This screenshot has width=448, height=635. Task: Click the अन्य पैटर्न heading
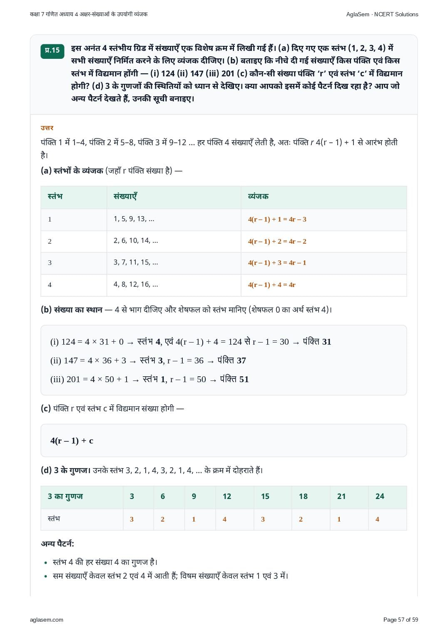pos(57,544)
